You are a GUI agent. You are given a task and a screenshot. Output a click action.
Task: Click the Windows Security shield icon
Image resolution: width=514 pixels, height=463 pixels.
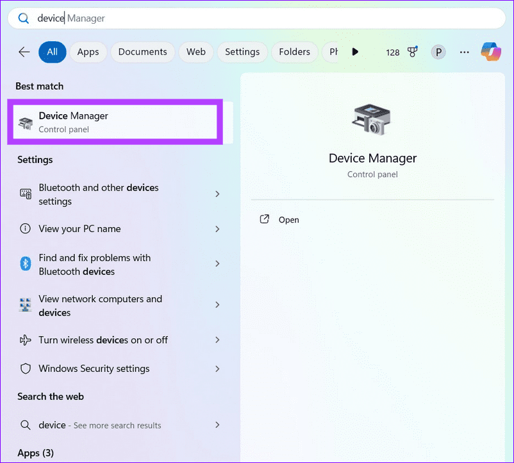click(x=26, y=369)
